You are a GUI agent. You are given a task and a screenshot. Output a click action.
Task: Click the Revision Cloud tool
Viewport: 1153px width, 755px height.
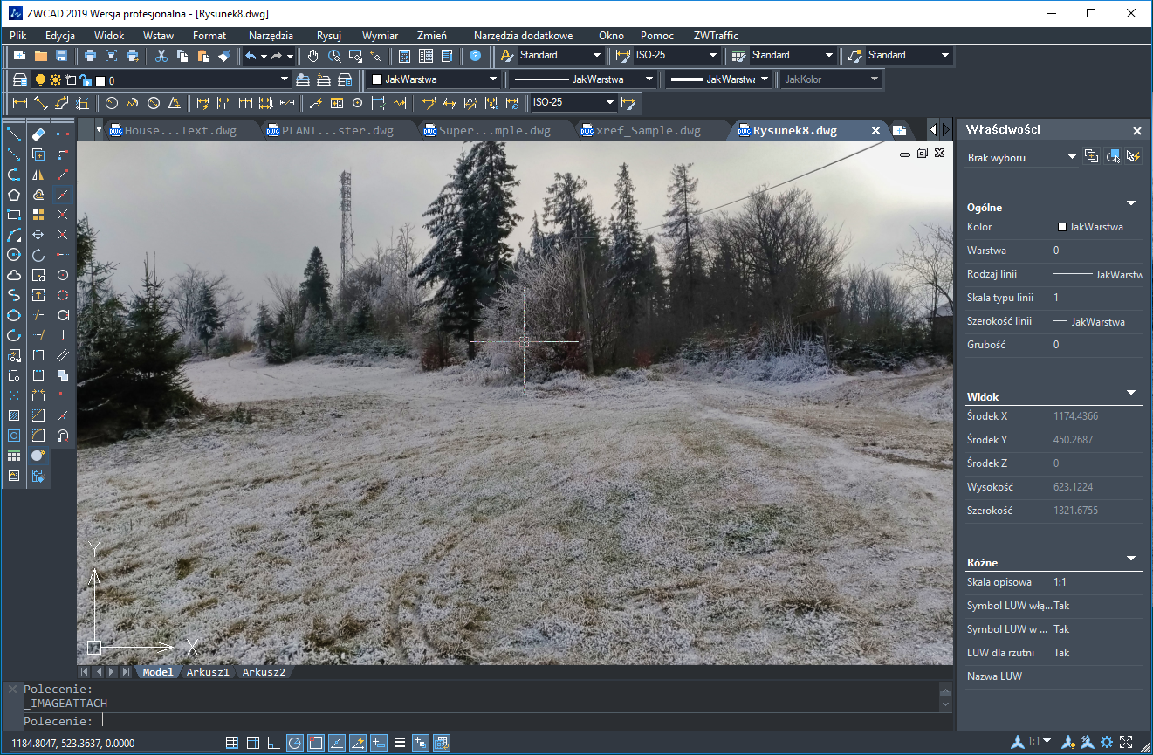pyautogui.click(x=14, y=275)
